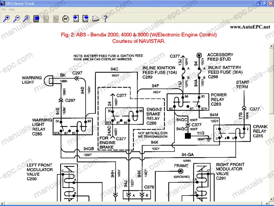
Task: Click the '94E' wire label
Action: pyautogui.click(x=58, y=111)
